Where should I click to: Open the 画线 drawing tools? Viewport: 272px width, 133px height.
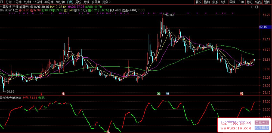(232, 2)
